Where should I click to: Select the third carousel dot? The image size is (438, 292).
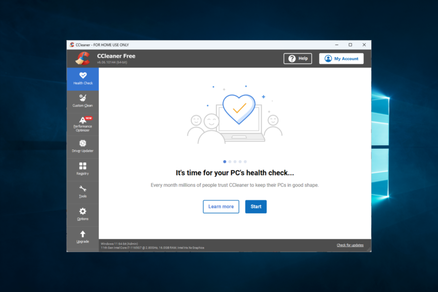coord(235,162)
